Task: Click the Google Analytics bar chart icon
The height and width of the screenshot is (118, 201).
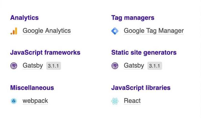Action: pyautogui.click(x=14, y=31)
